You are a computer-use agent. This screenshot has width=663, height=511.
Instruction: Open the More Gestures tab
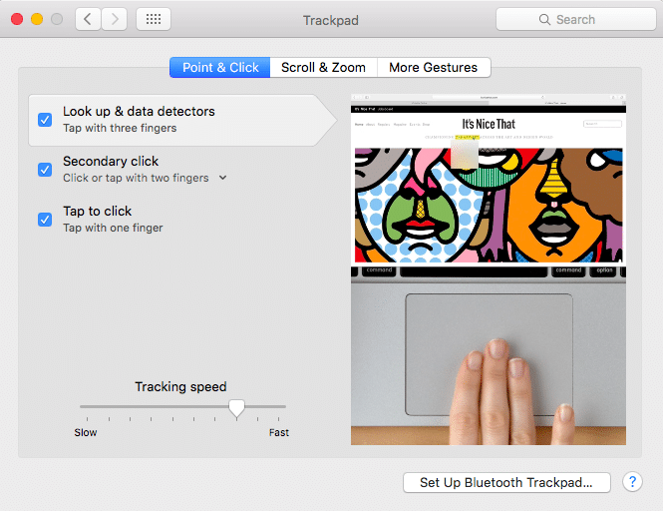point(434,67)
